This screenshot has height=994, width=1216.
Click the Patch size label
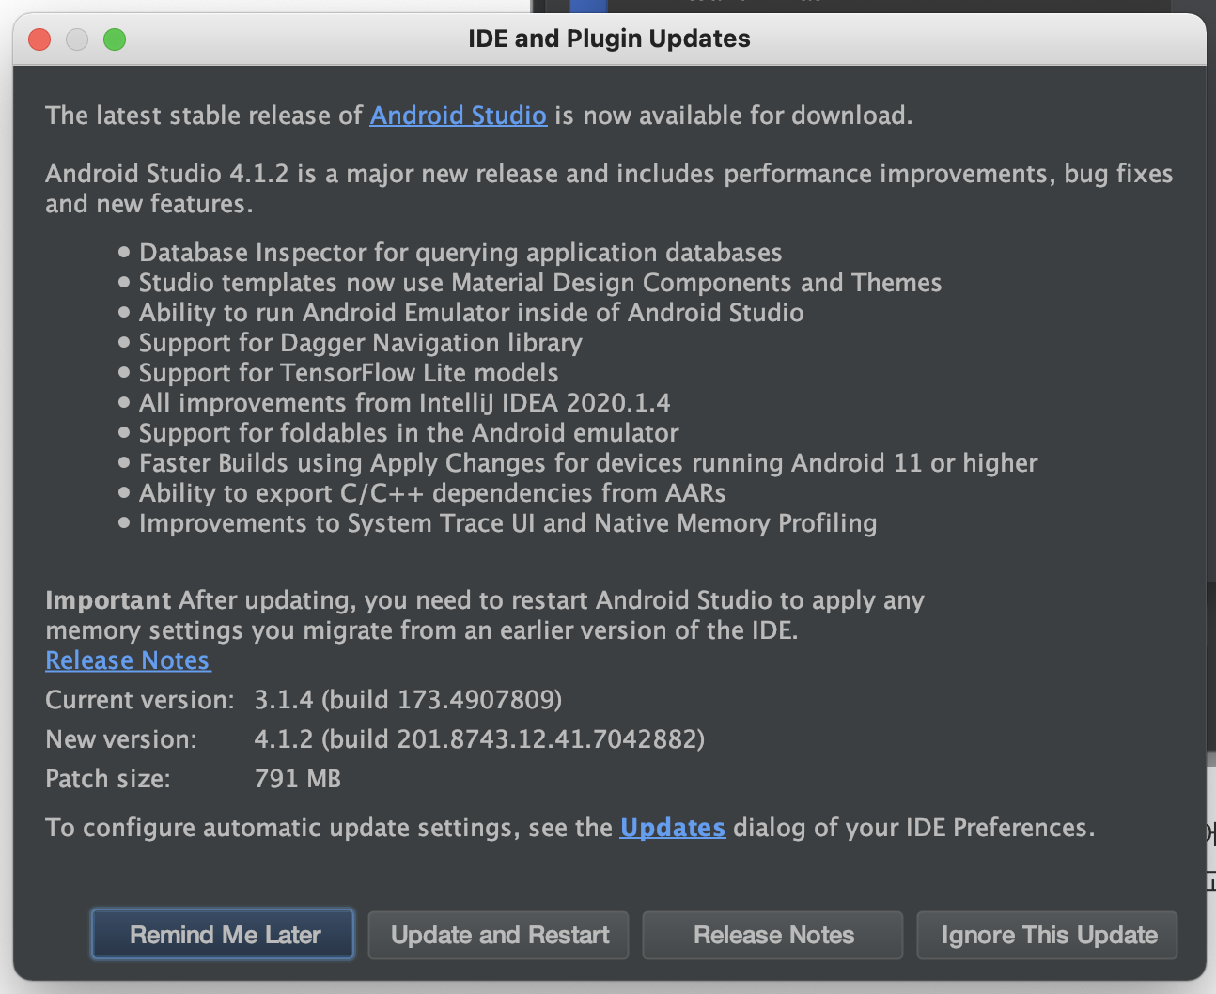[x=108, y=779]
